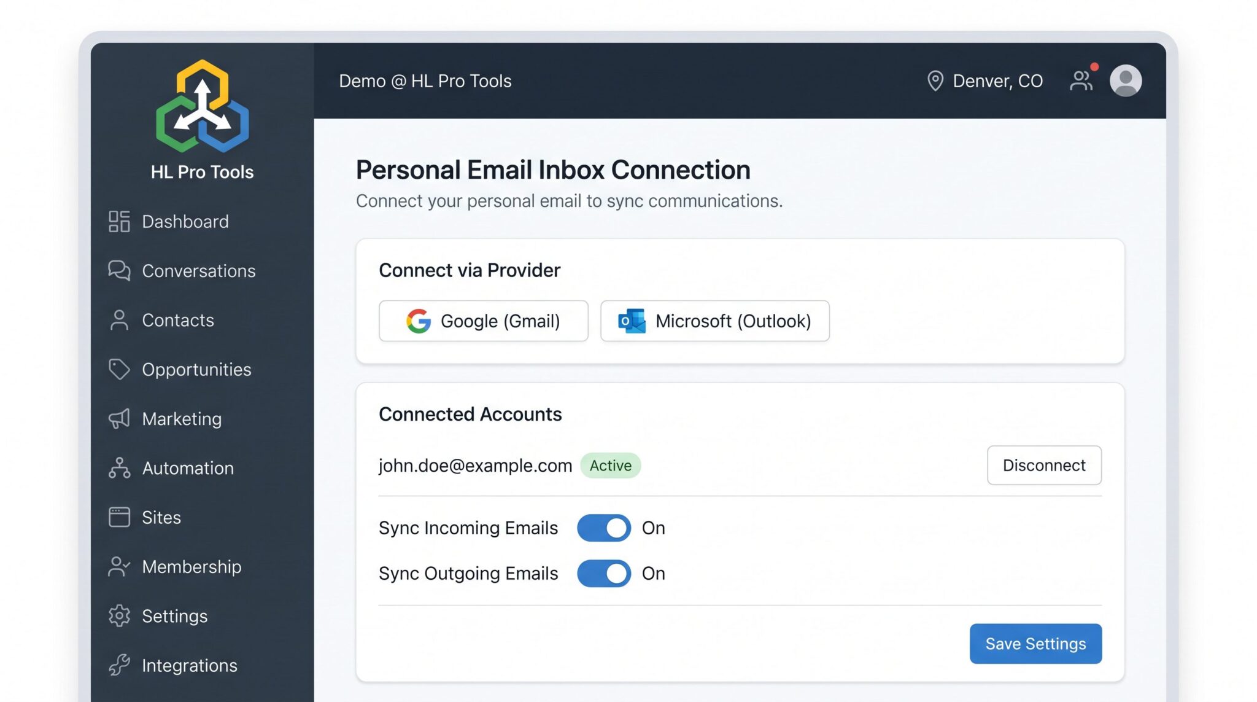The width and height of the screenshot is (1257, 702).
Task: Click the Marketing megaphone icon
Action: coord(119,419)
